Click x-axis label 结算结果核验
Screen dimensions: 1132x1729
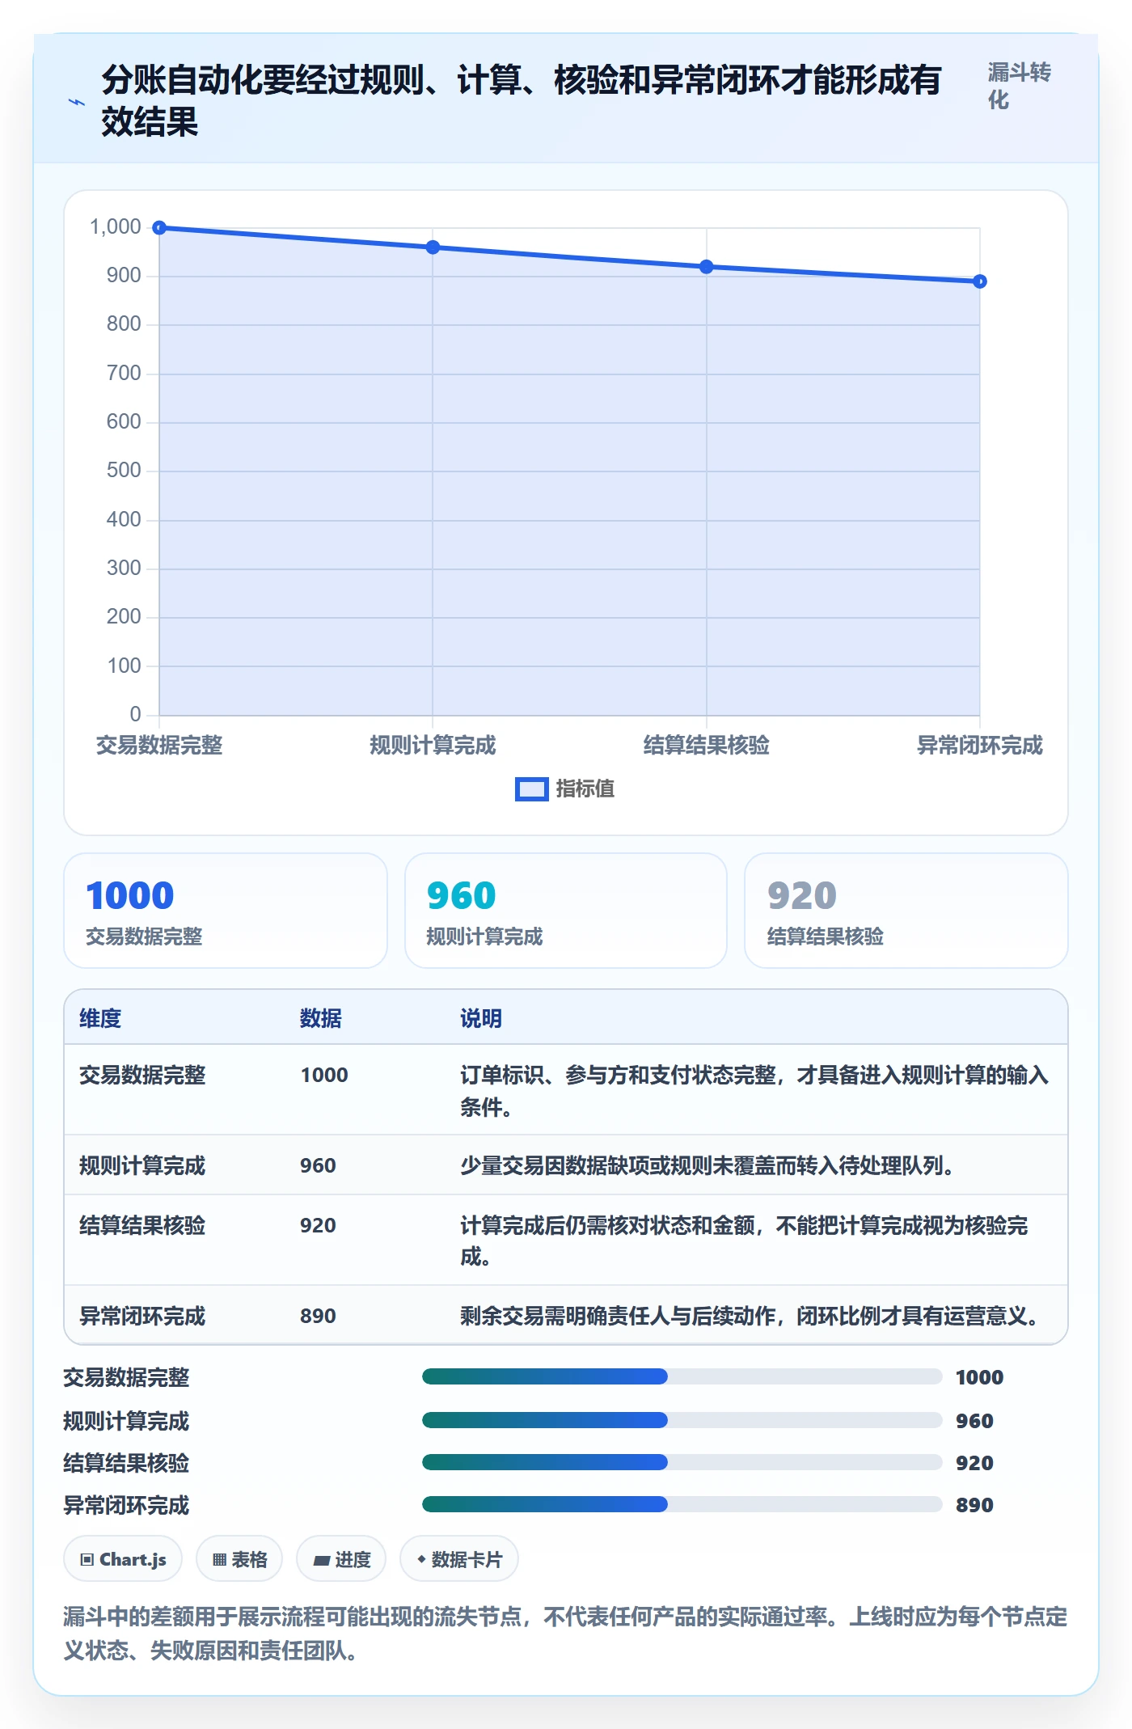click(707, 746)
